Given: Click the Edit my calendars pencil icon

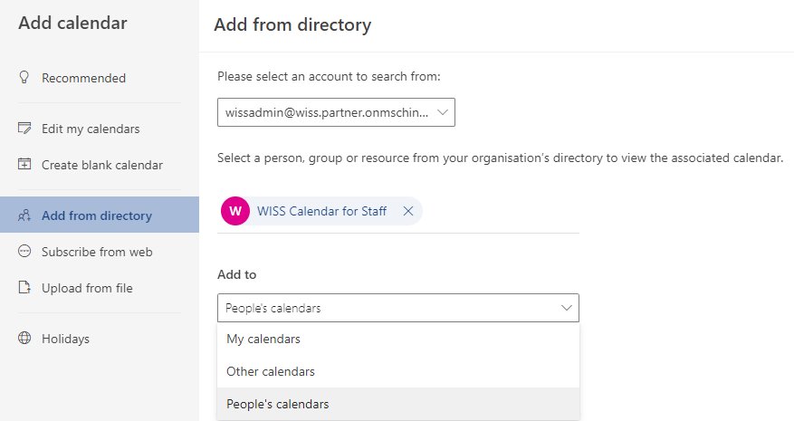Looking at the screenshot, I should point(24,129).
